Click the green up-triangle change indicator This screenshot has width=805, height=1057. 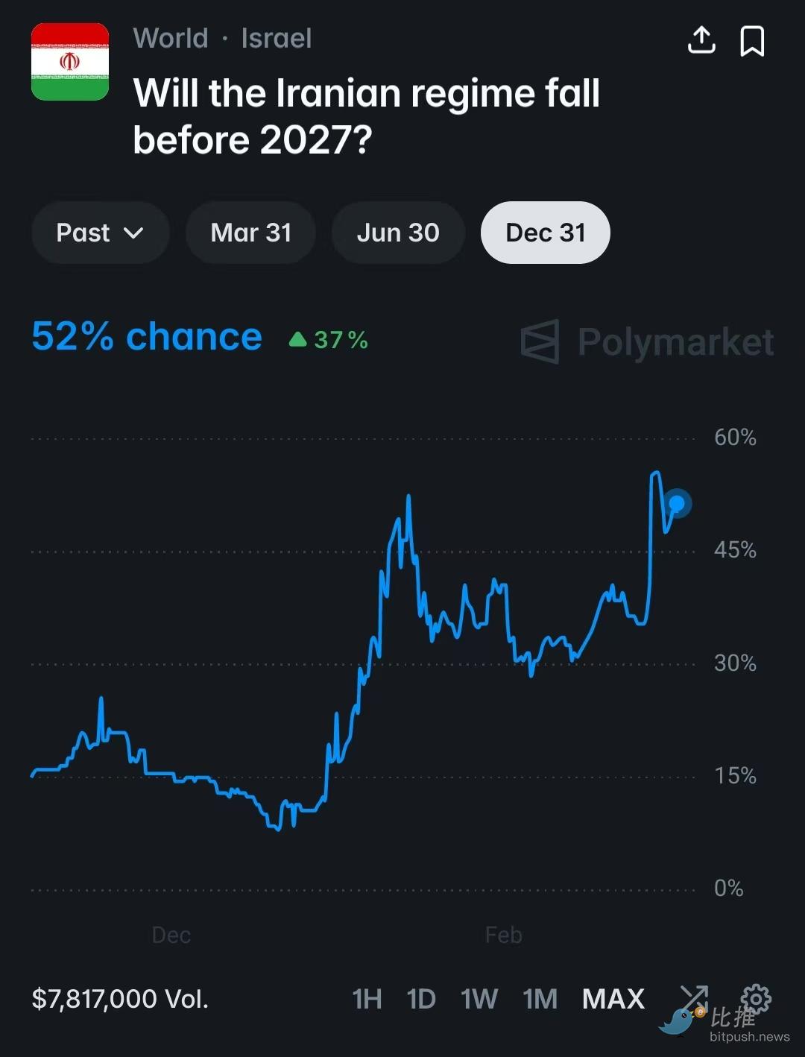click(298, 340)
